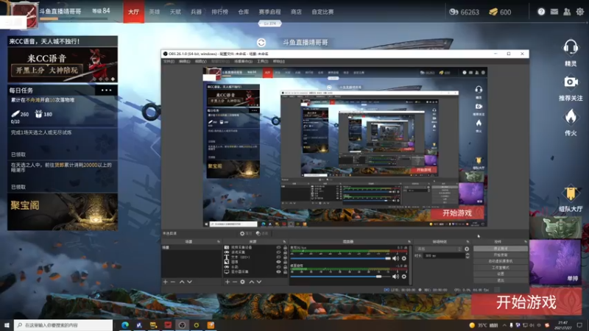The height and width of the screenshot is (331, 589).
Task: Toggle visibility of 图像 source
Action: point(278,262)
